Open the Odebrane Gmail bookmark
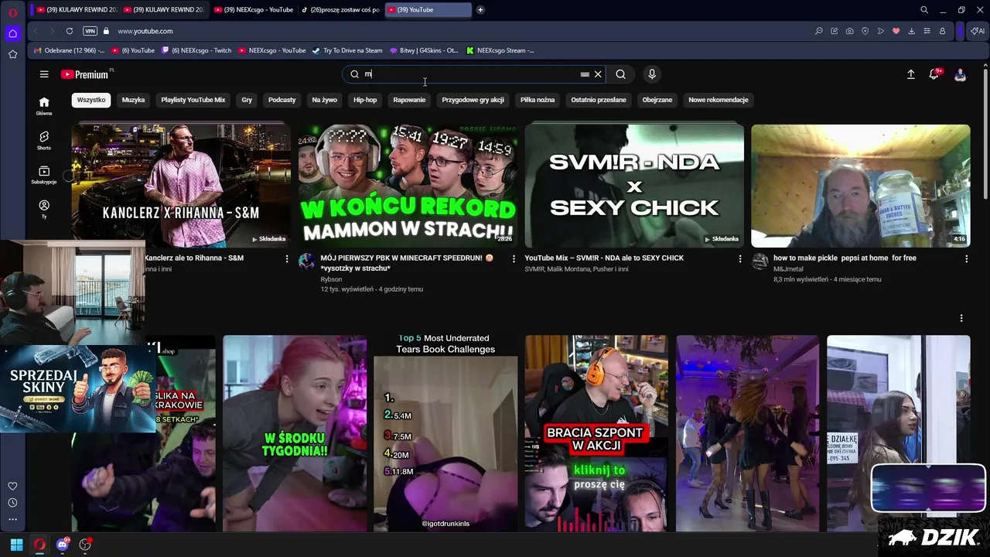 click(69, 50)
